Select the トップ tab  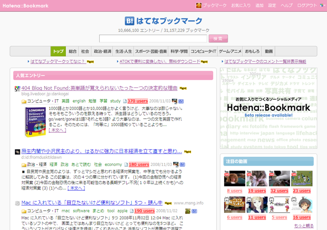tap(58, 52)
